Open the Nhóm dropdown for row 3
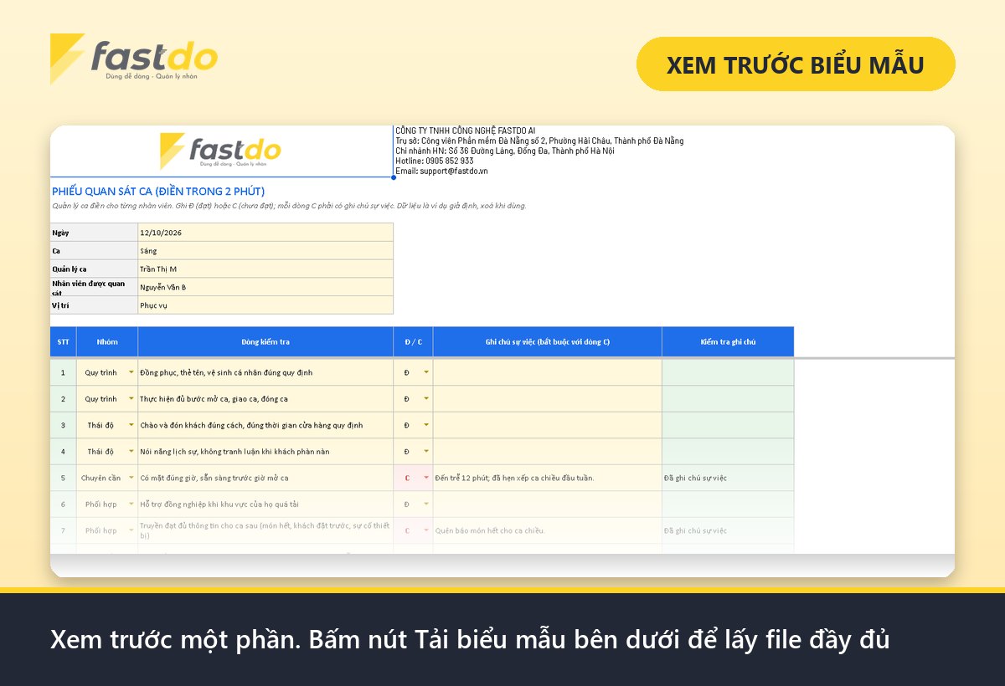Image resolution: width=1005 pixels, height=686 pixels. pyautogui.click(x=131, y=426)
